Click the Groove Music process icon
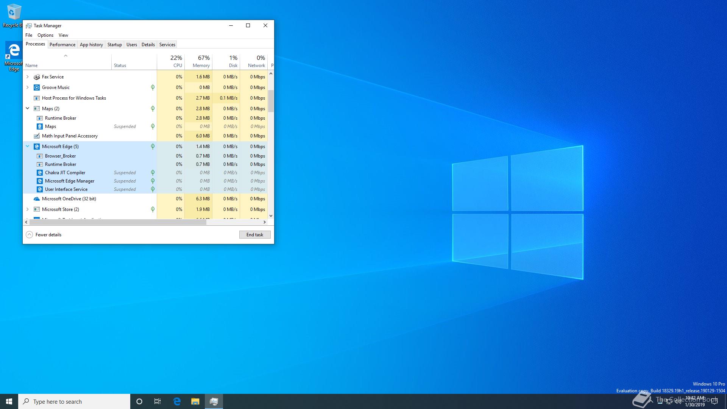This screenshot has width=727, height=409. [37, 87]
